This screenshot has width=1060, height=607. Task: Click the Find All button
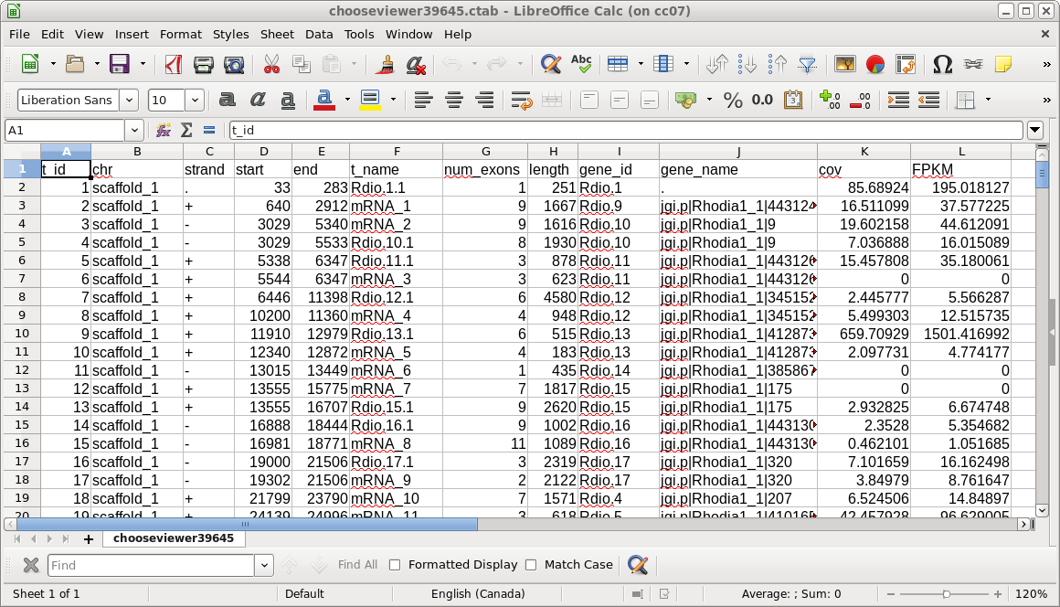[357, 565]
